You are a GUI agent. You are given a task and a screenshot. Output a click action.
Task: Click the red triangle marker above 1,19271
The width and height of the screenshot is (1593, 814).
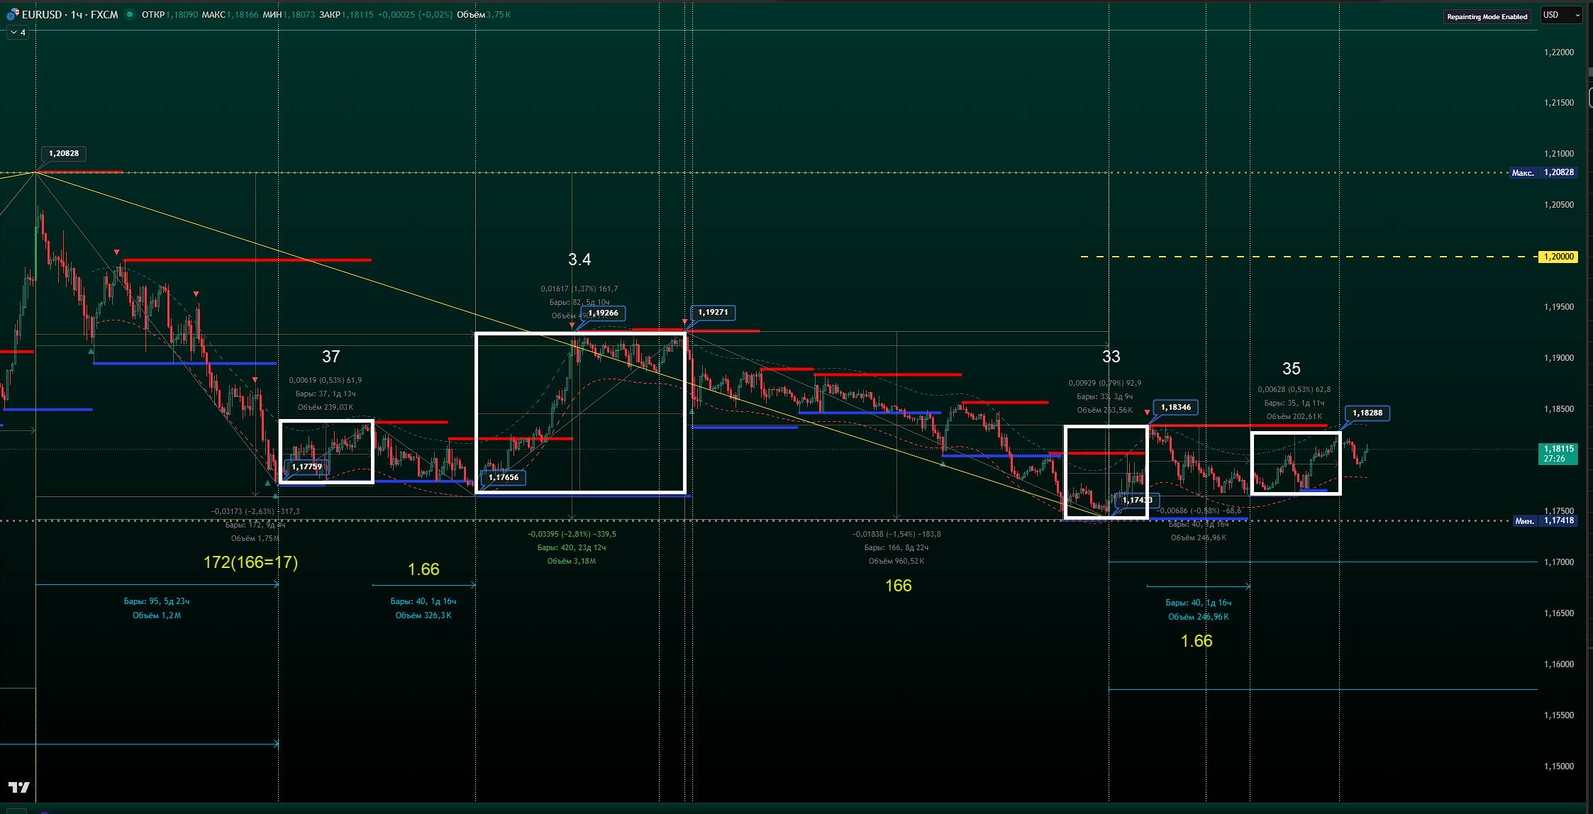(684, 322)
